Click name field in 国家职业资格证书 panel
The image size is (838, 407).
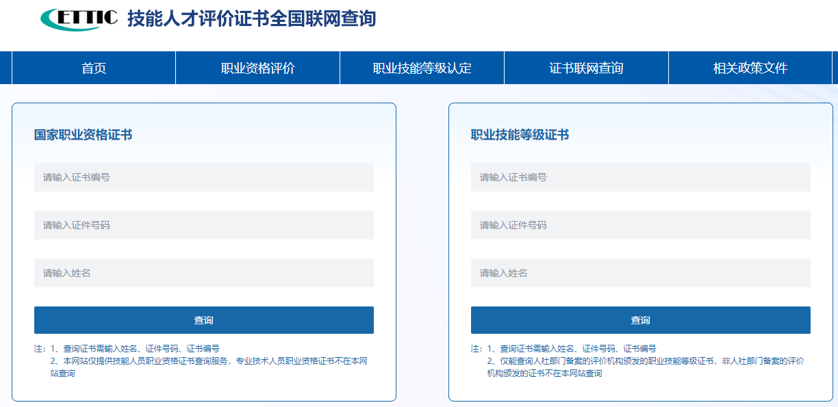click(x=204, y=273)
